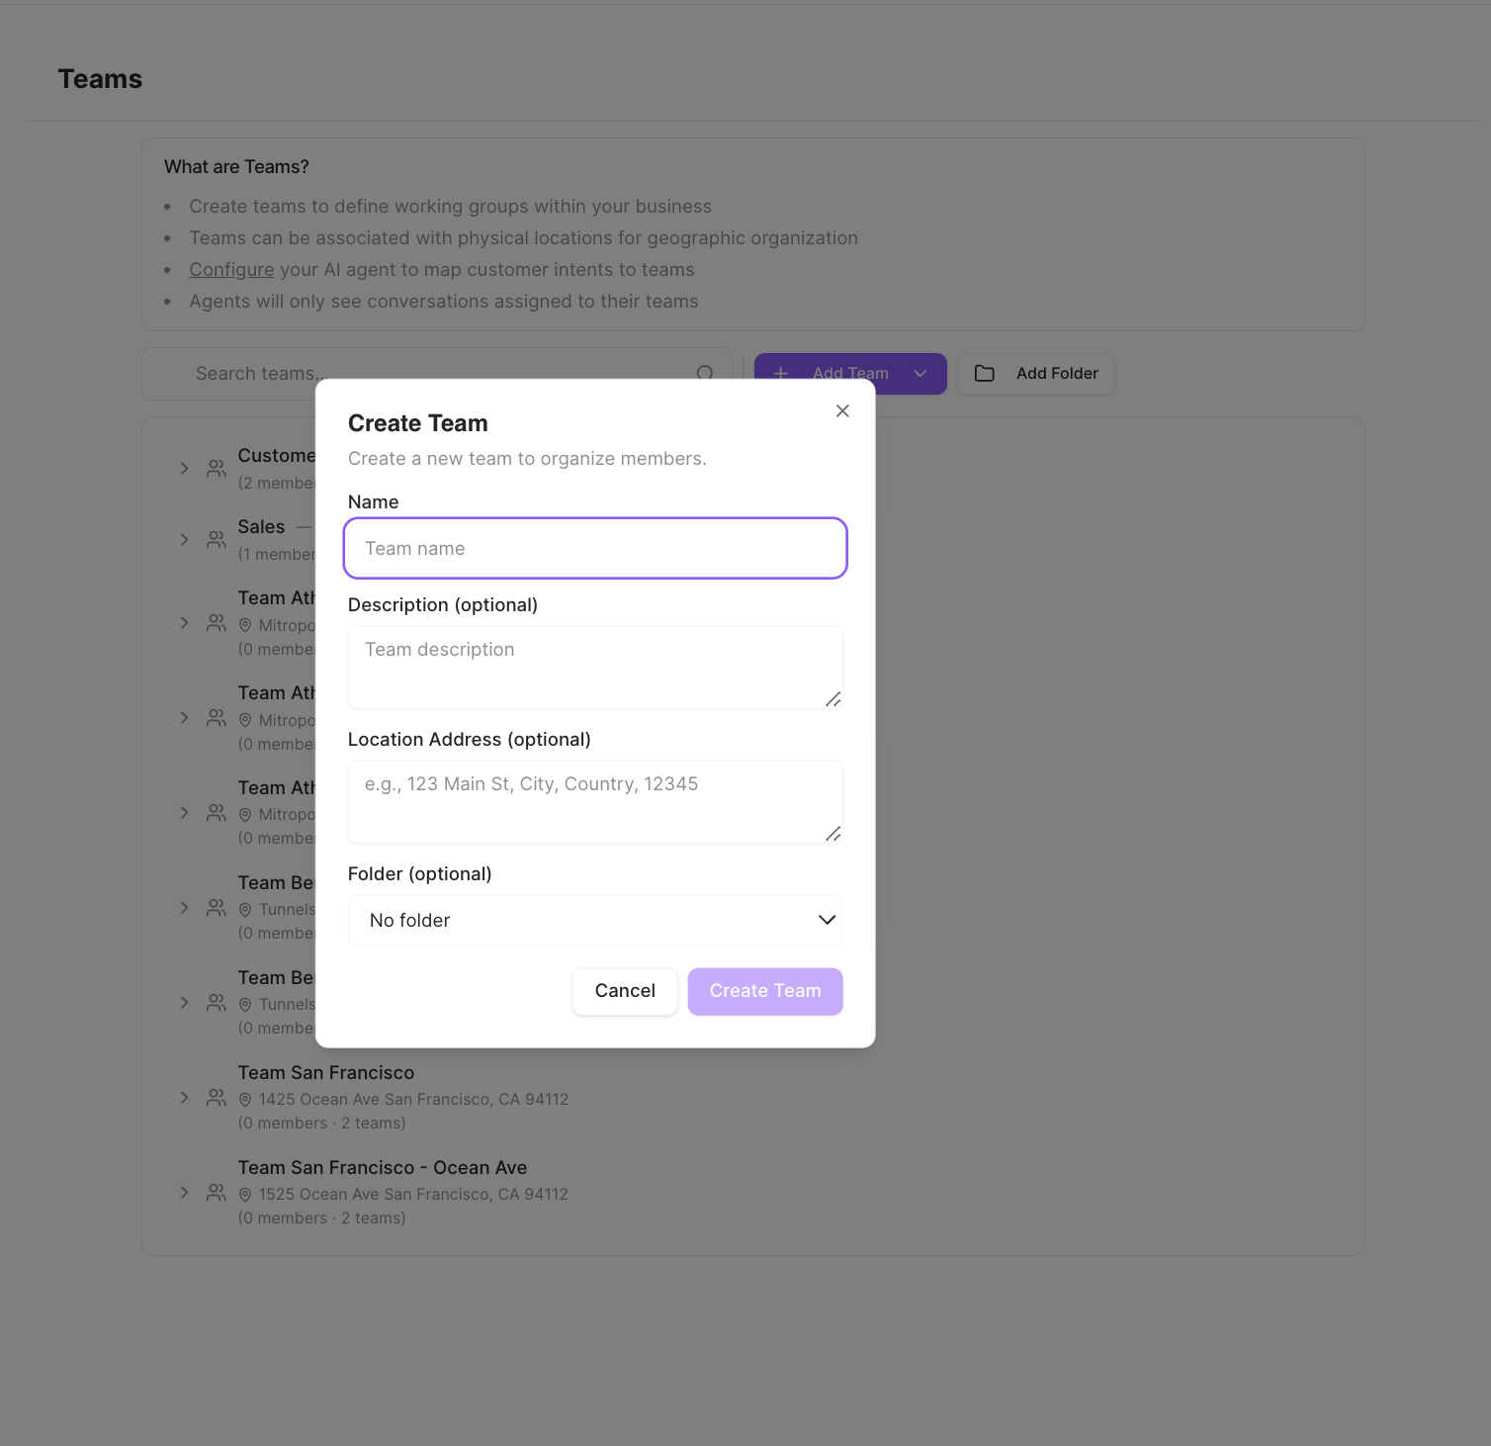Image resolution: width=1491 pixels, height=1446 pixels.
Task: Expand the Sales team row chevron
Action: (184, 540)
